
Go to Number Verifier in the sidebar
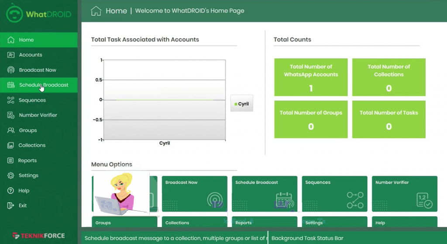(x=39, y=115)
